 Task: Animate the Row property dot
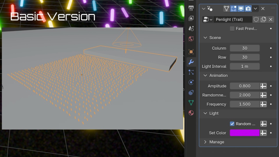[271, 57]
